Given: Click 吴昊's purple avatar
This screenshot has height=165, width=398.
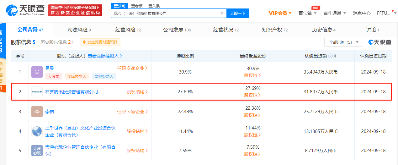Looking at the screenshot, I should pyautogui.click(x=37, y=72).
